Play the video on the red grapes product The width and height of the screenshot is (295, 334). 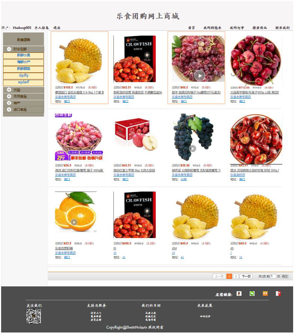200,76
